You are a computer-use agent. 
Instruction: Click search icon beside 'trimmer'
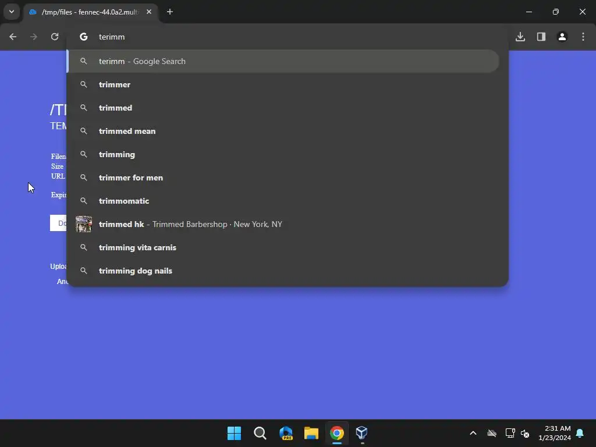84,84
